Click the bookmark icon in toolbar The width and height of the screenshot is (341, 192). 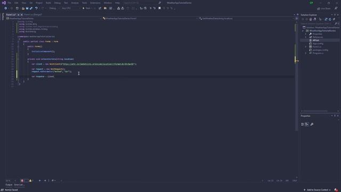tap(159, 9)
